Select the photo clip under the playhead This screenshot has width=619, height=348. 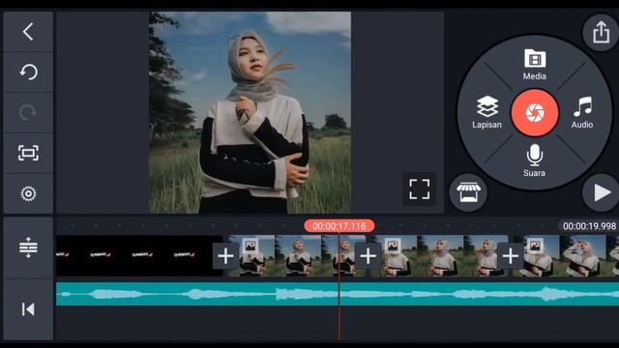point(296,255)
